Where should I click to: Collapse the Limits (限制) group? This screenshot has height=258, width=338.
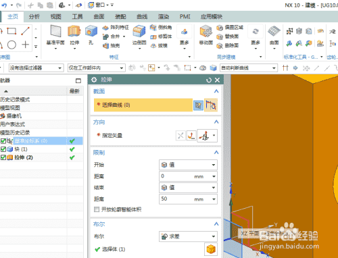pos(216,153)
